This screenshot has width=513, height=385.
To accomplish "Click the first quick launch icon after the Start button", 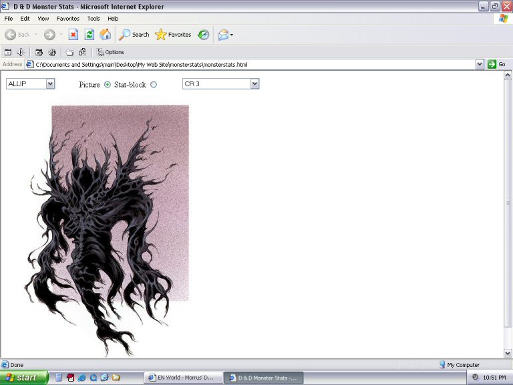I will click(59, 378).
